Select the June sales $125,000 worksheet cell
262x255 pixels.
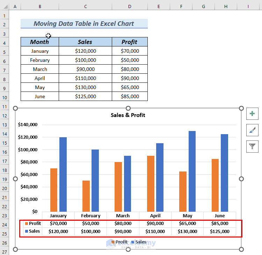85,96
